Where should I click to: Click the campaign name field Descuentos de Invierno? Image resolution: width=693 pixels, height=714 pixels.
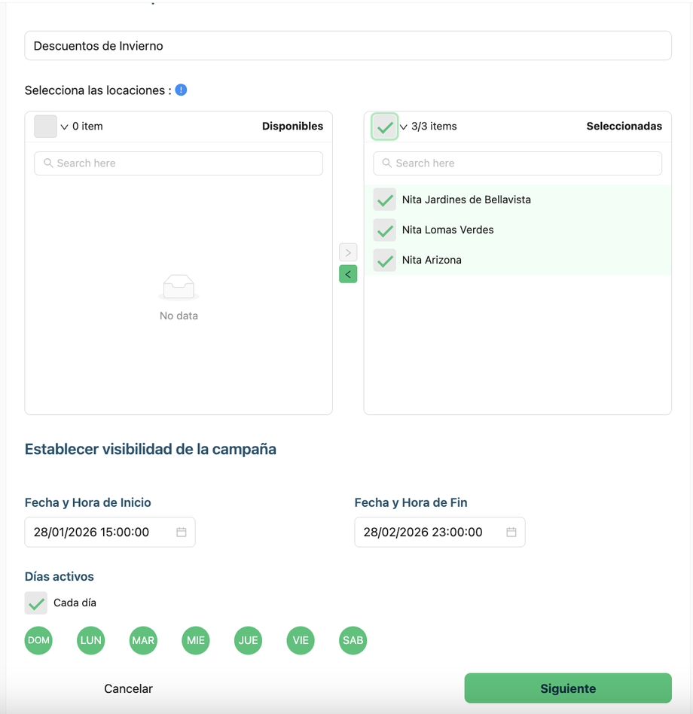coord(347,46)
